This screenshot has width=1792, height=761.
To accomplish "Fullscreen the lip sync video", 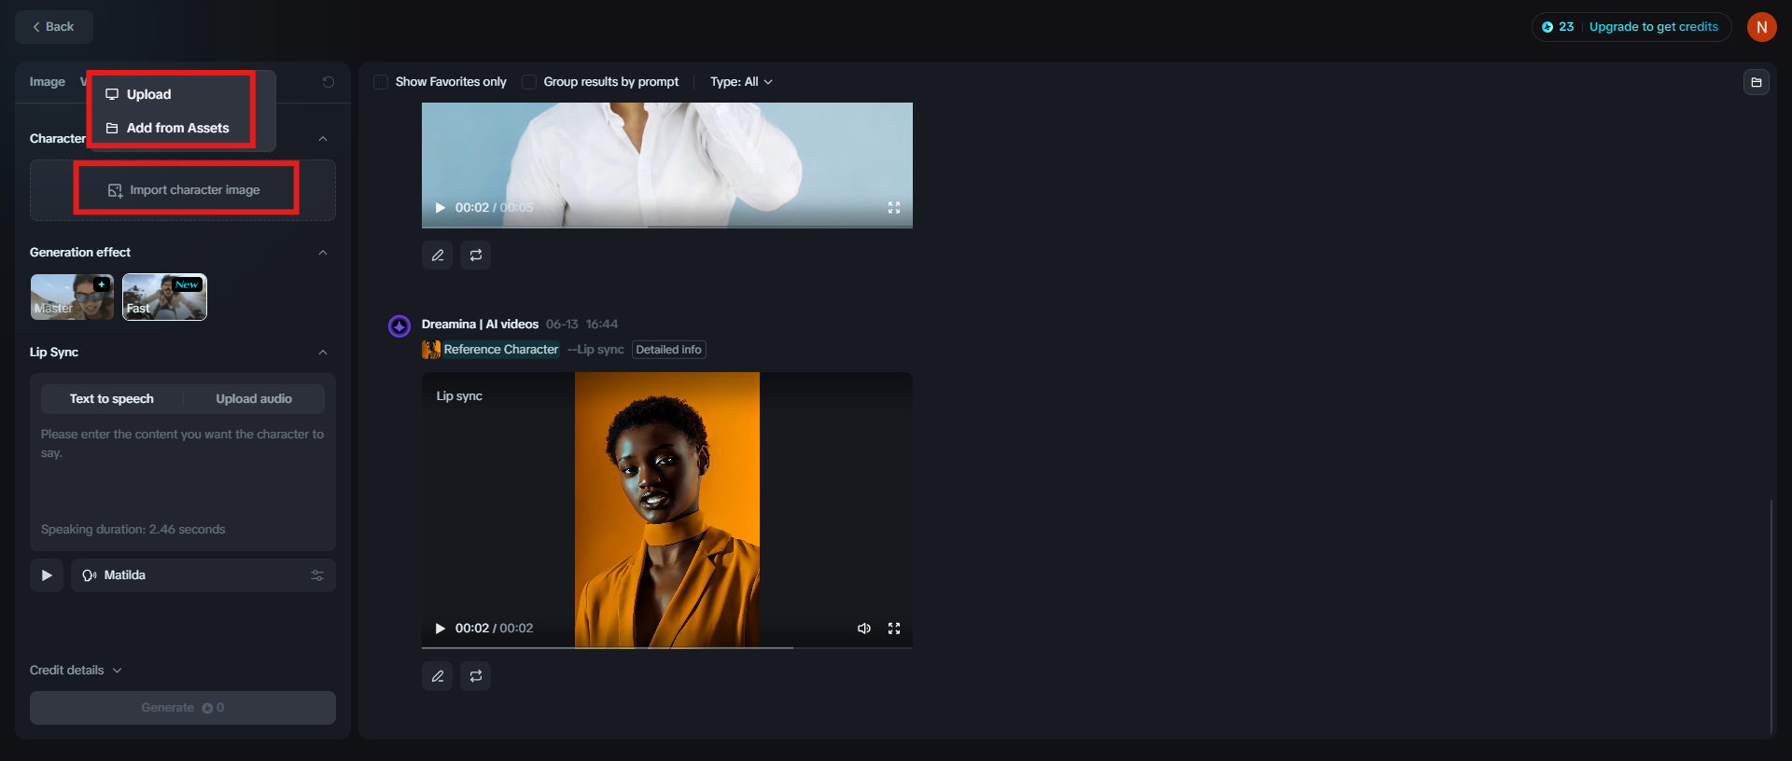I will pos(894,629).
